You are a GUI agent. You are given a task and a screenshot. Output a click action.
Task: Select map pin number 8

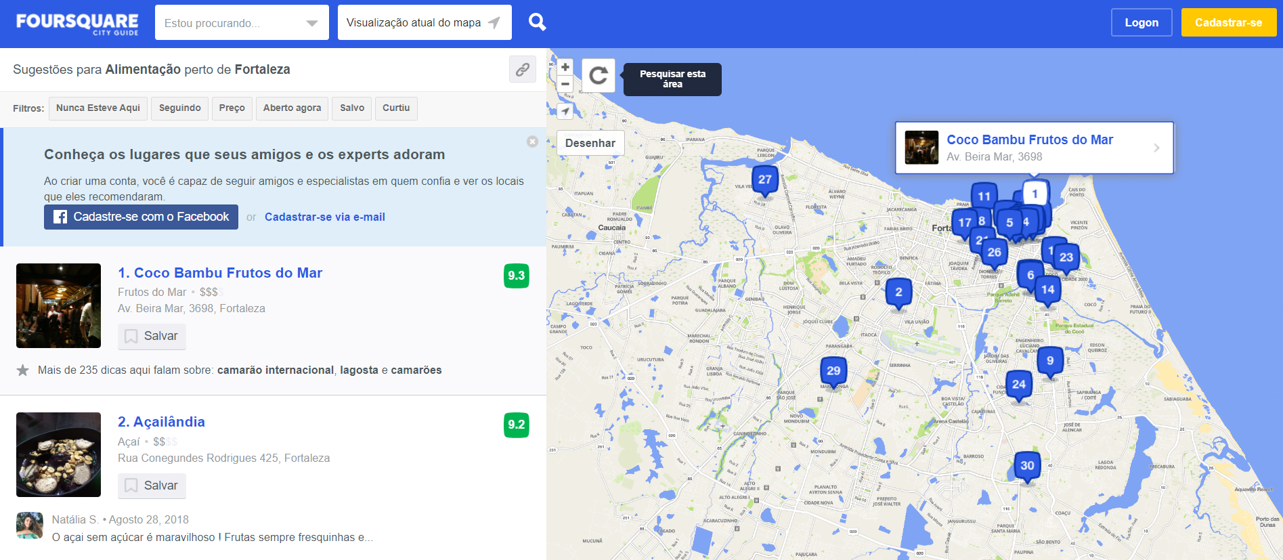click(x=982, y=221)
